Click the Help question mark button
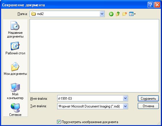Viewport: 162px width, 126px height. [x=150, y=5]
